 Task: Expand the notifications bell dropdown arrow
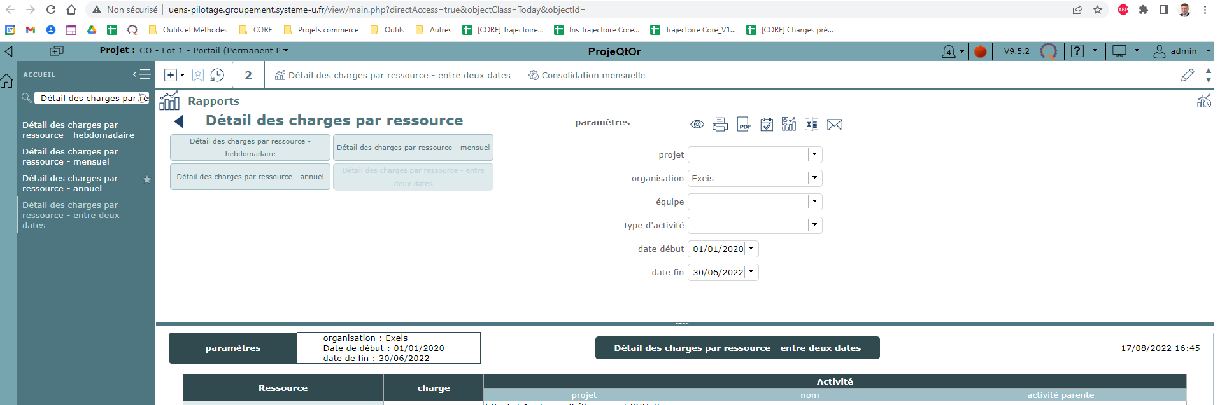[x=961, y=51]
